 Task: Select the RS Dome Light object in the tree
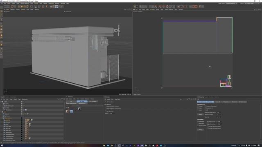point(10,106)
